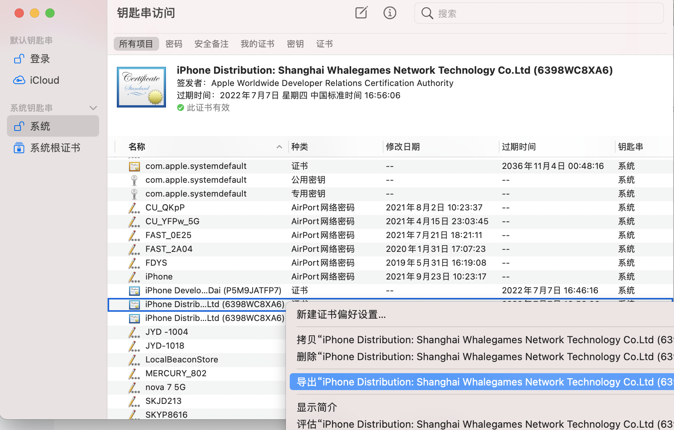Image resolution: width=674 pixels, height=430 pixels.
Task: Sort by the 种类 column header
Action: click(300, 147)
